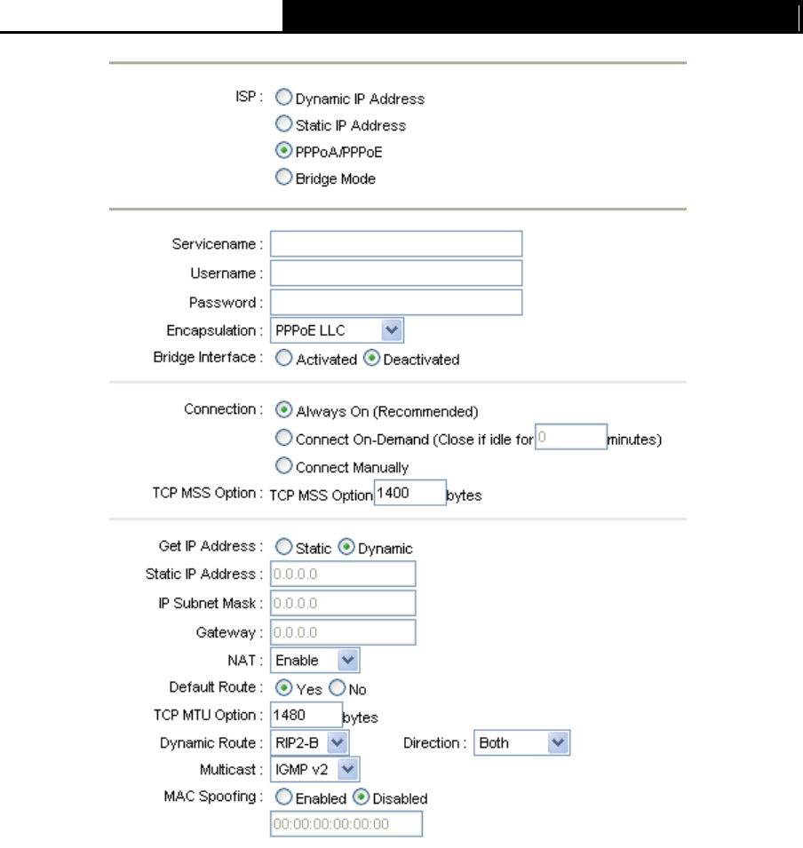Image resolution: width=803 pixels, height=848 pixels.
Task: Set Default Route to No
Action: 337,687
